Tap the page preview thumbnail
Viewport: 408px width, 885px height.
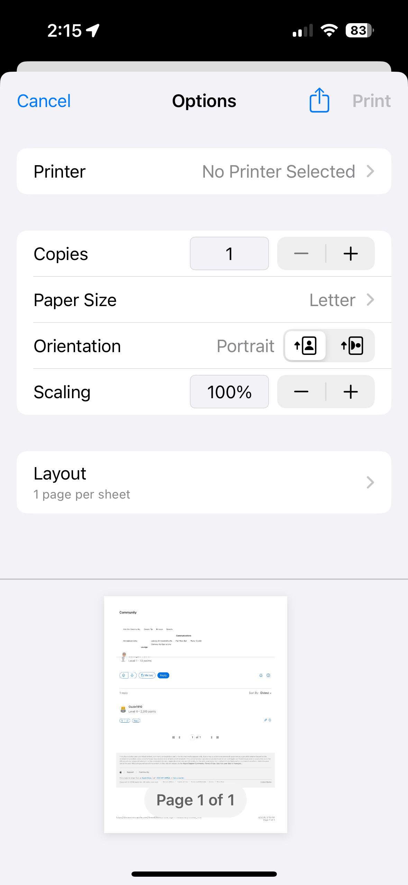point(196,692)
